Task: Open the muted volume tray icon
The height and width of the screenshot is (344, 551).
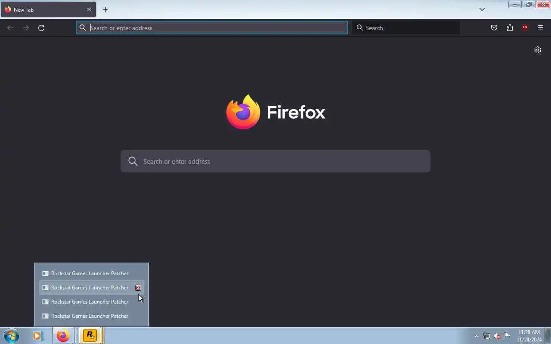Action: [x=497, y=336]
